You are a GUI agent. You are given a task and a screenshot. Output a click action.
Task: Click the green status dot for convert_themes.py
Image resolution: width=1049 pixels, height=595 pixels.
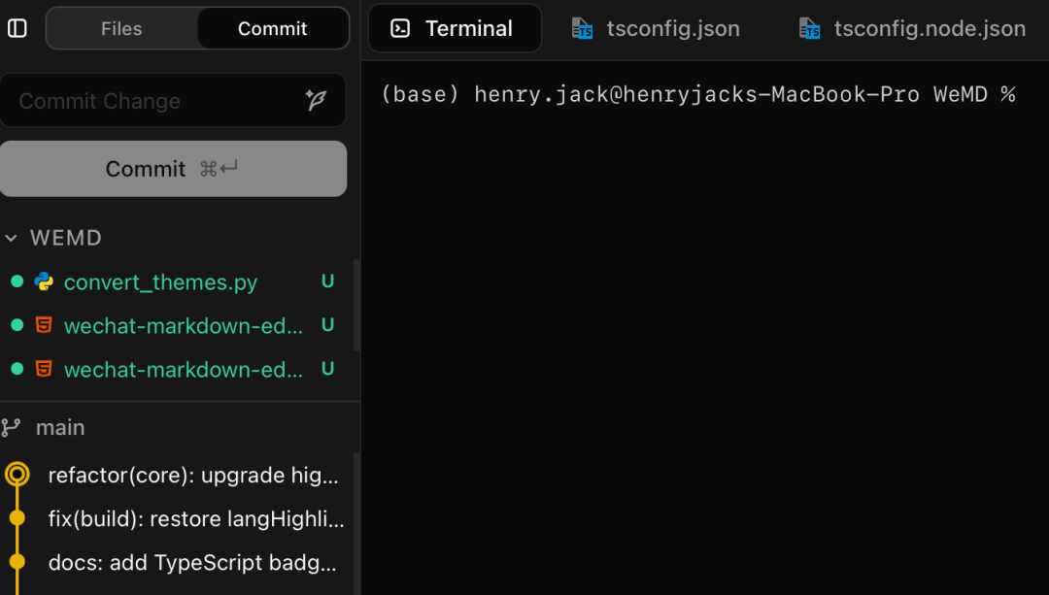(17, 281)
